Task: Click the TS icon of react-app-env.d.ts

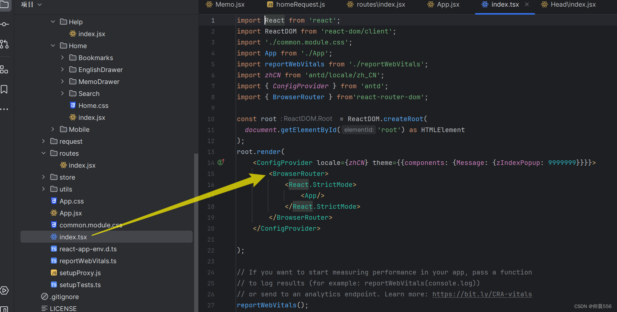Action: tap(54, 249)
